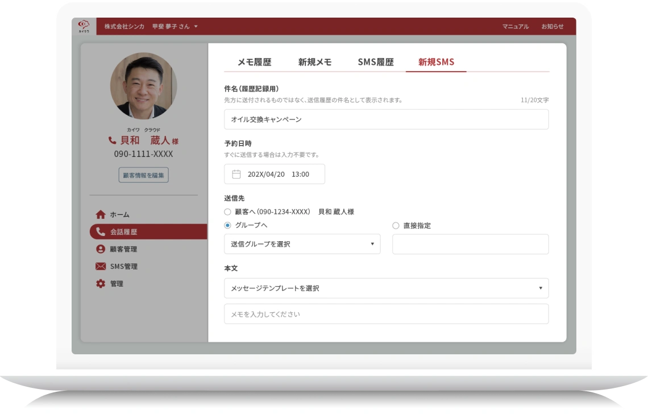648x414 pixels.
Task: Click the red phone icon beside customer name
Action: point(112,140)
